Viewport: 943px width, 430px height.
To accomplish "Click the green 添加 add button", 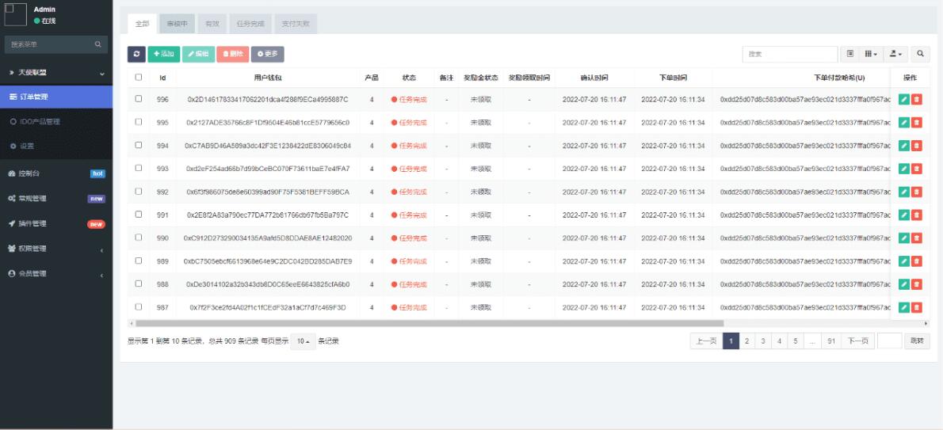I will pyautogui.click(x=163, y=54).
